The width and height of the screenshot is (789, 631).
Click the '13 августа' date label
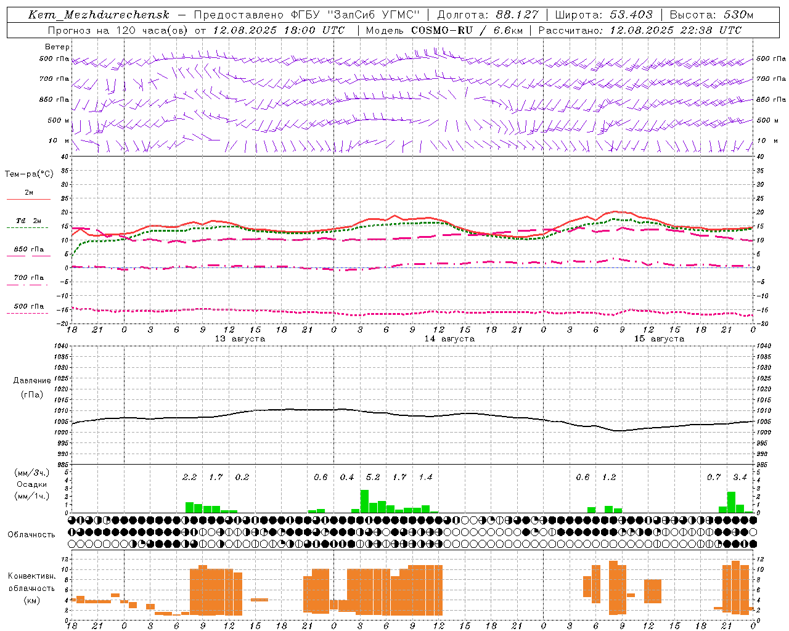[x=240, y=339]
